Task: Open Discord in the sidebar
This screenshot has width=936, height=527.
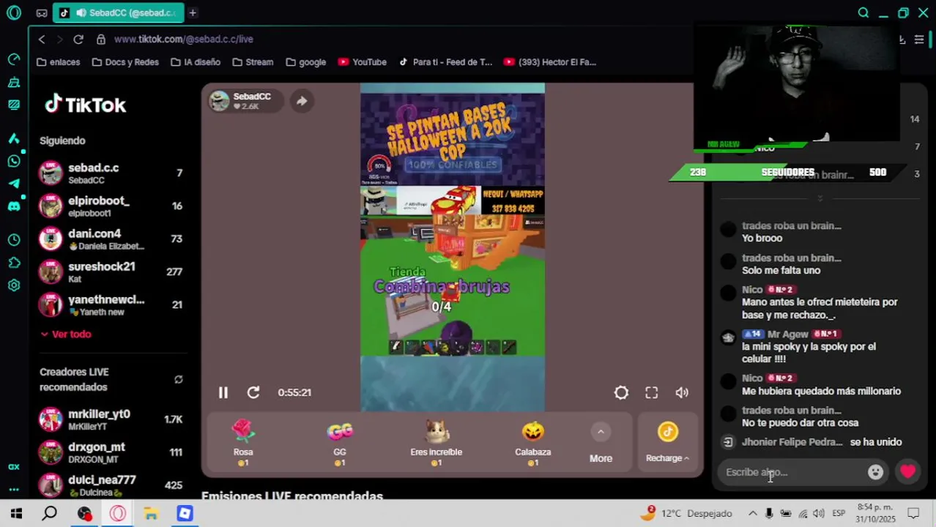Action: point(14,206)
